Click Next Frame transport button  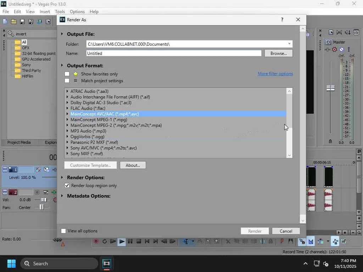click(173, 242)
